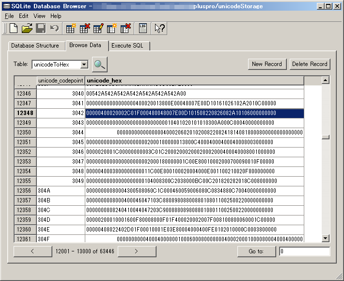This screenshot has height=281, width=344.
Task: Open the SQL Log icon
Action: (x=143, y=28)
